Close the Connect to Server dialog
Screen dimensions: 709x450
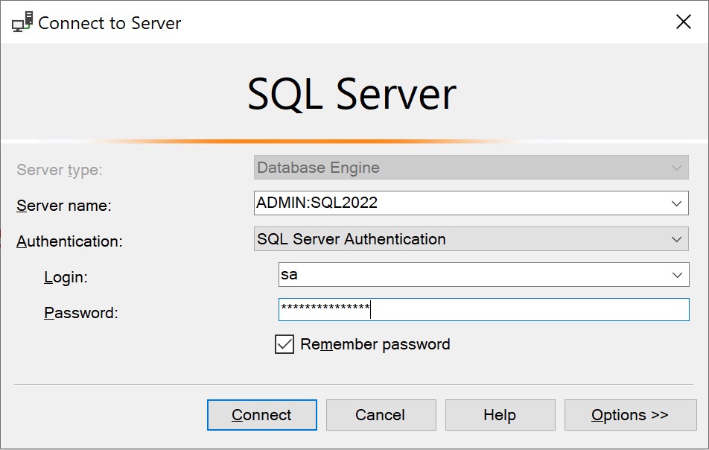click(x=683, y=22)
